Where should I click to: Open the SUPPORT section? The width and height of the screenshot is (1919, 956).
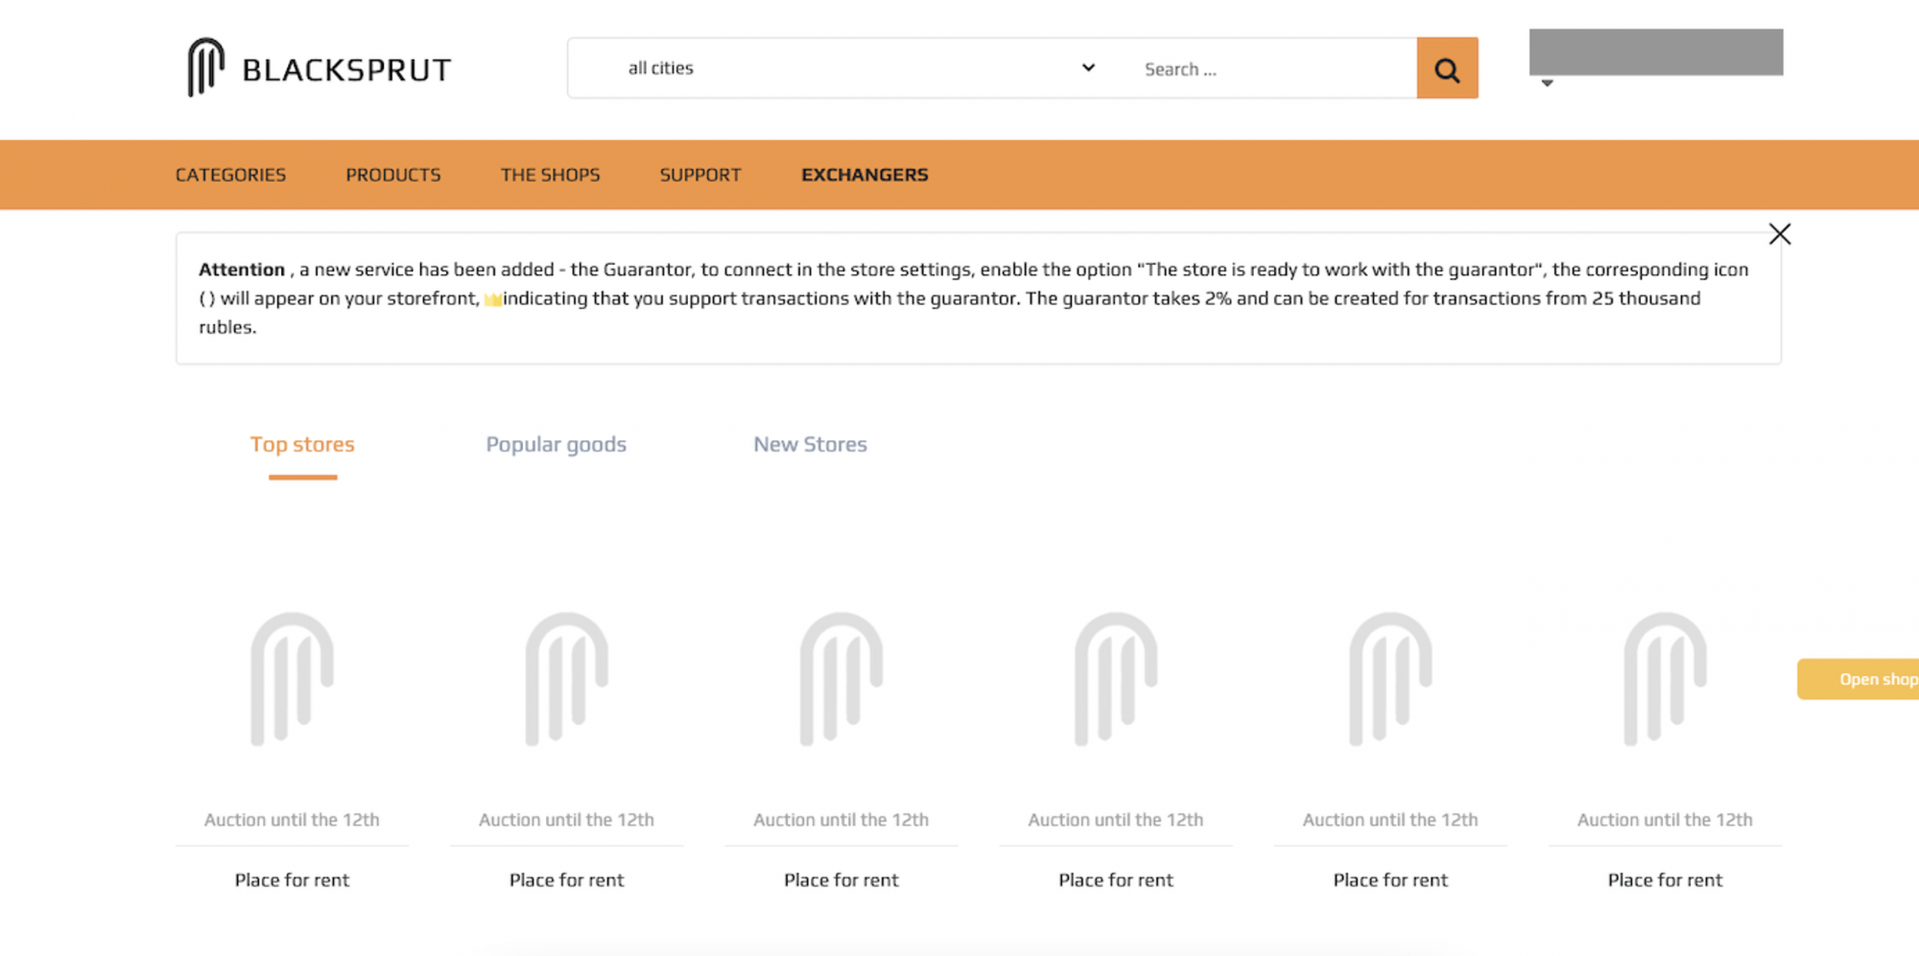(700, 175)
